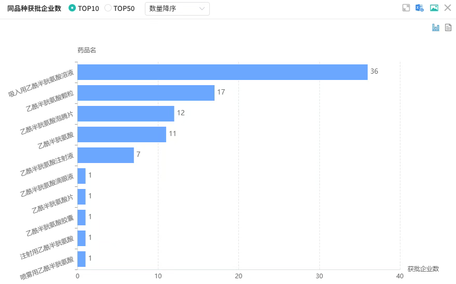Select the 乙酰半胱氨酸胶囊 bar
The image size is (456, 284).
pyautogui.click(x=82, y=218)
